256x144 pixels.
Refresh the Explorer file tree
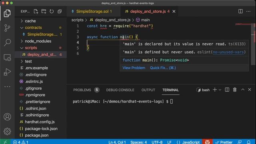pos(52,12)
